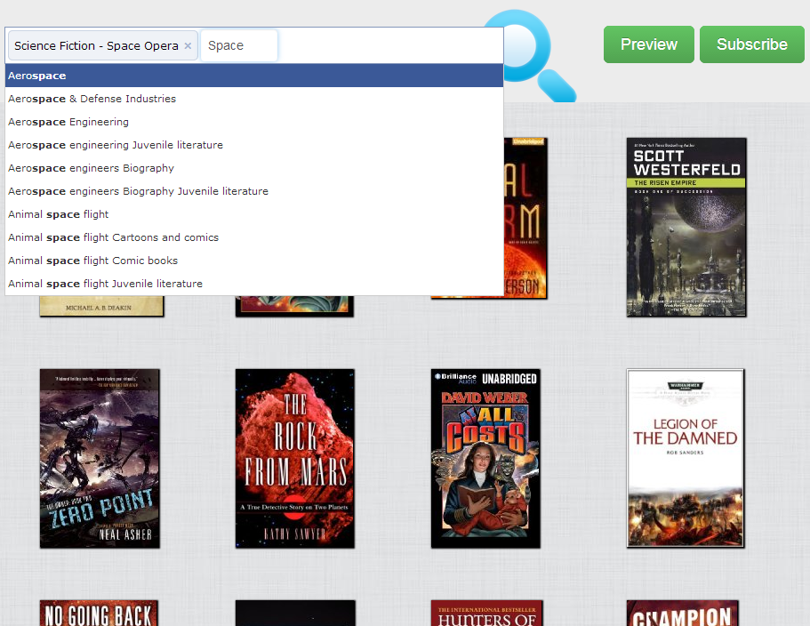Click the Subscribe button
This screenshot has width=810, height=626.
coord(752,44)
